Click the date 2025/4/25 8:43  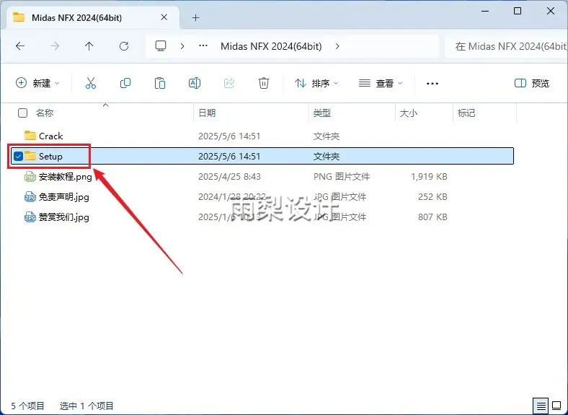[229, 177]
